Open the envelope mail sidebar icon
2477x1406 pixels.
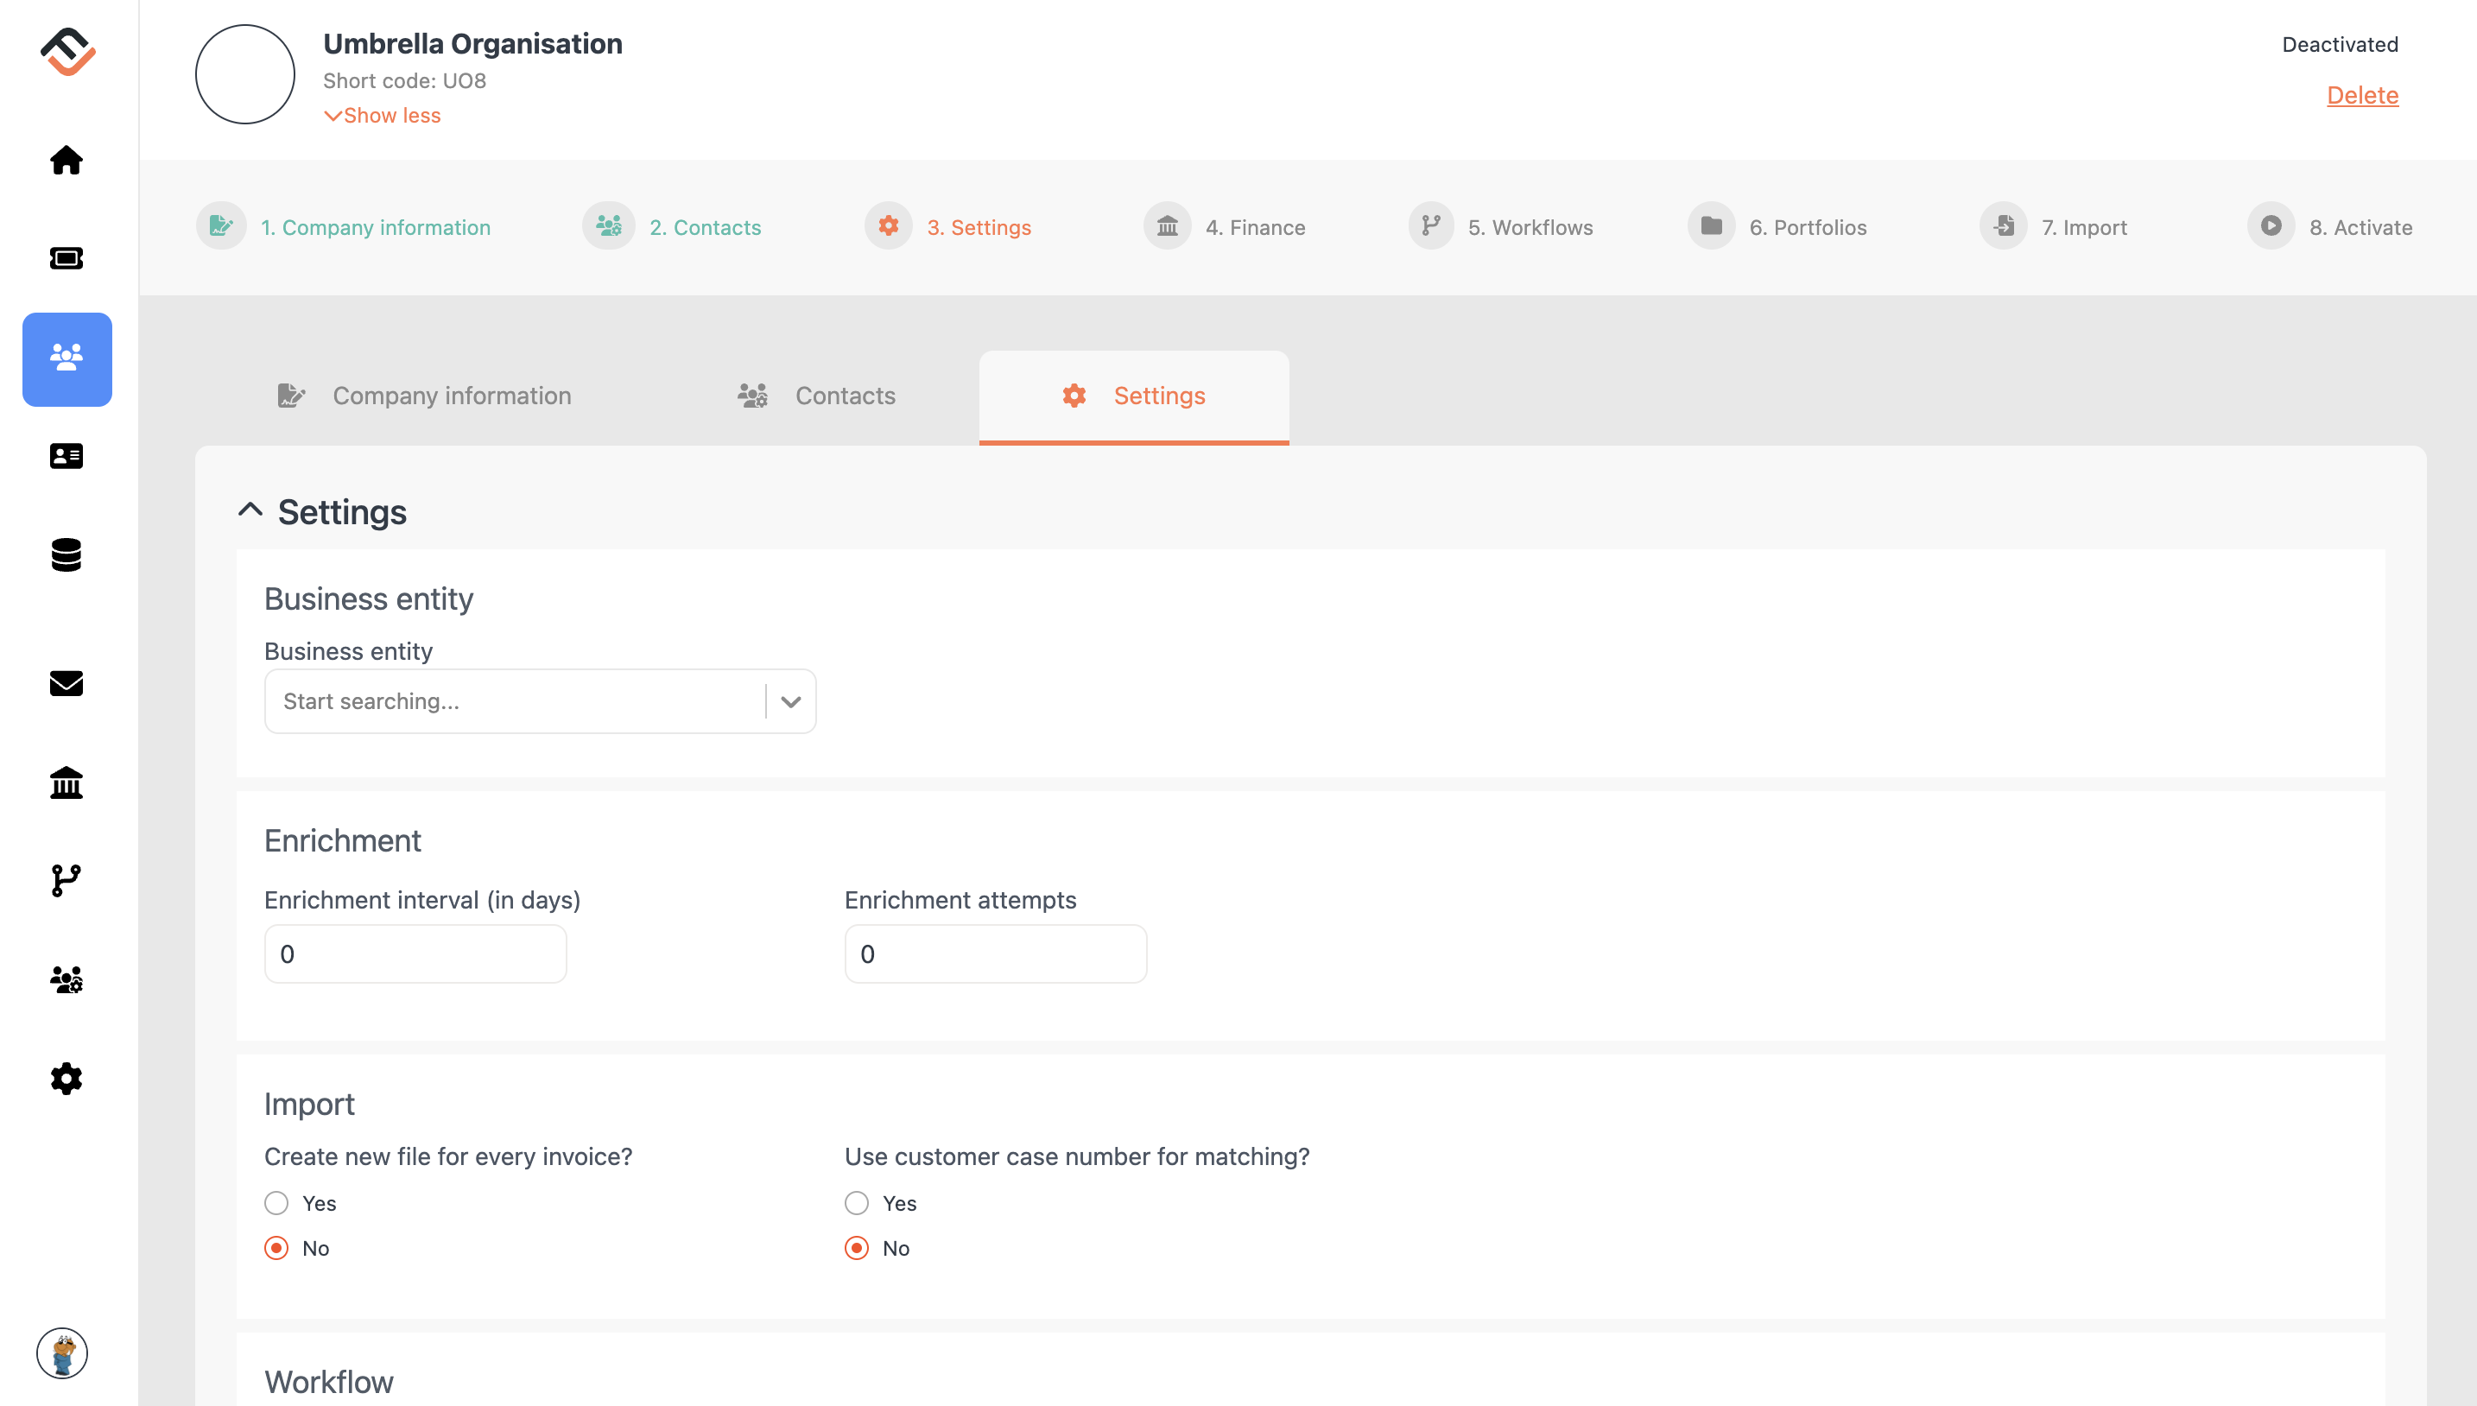coord(67,684)
